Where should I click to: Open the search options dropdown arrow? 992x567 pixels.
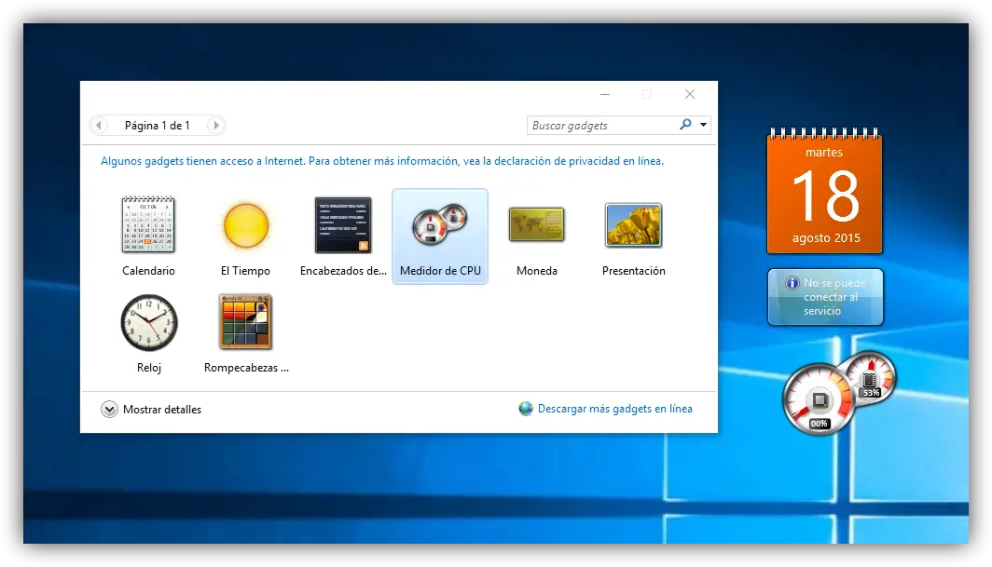pos(703,125)
